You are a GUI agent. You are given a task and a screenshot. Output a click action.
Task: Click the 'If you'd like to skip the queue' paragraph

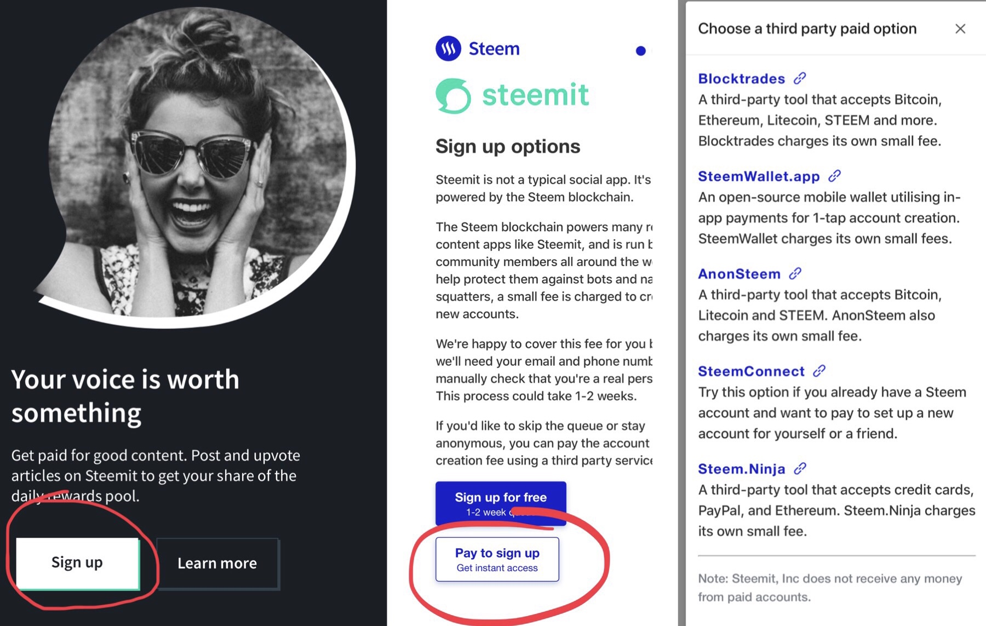[x=544, y=443]
